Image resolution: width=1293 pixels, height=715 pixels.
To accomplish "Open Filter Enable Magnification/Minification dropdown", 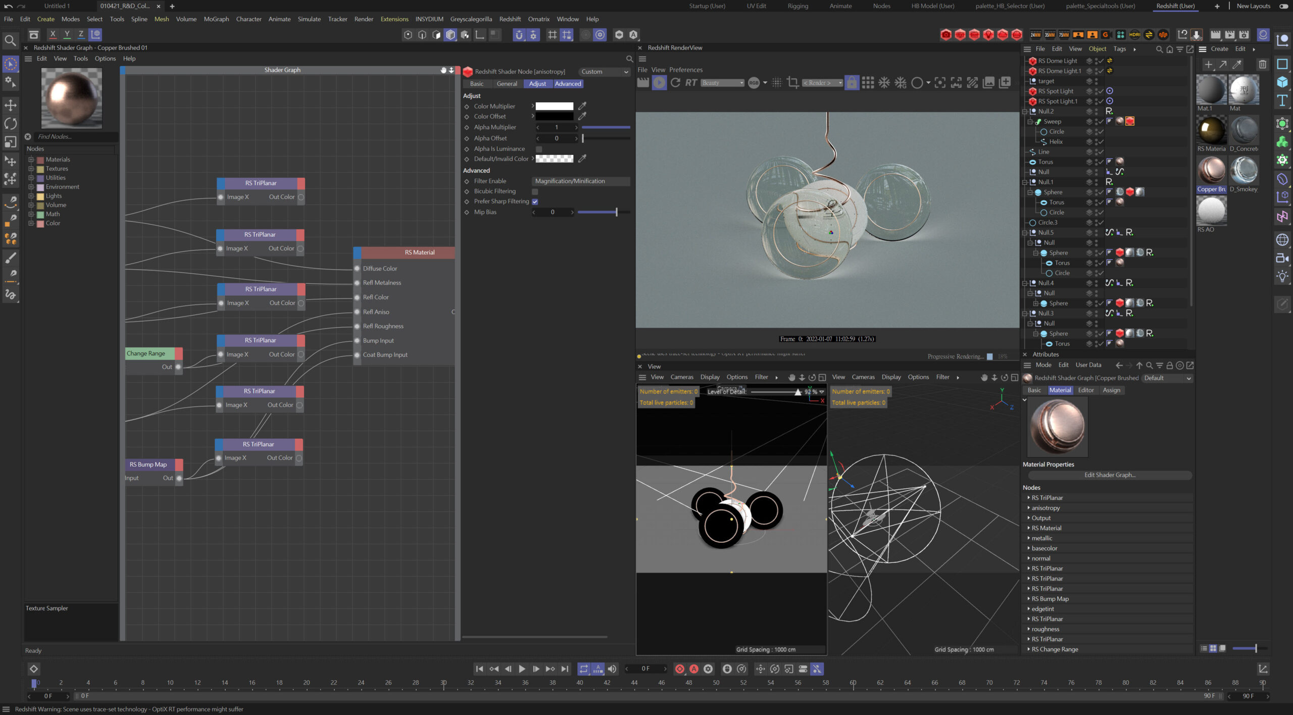I will 580,181.
